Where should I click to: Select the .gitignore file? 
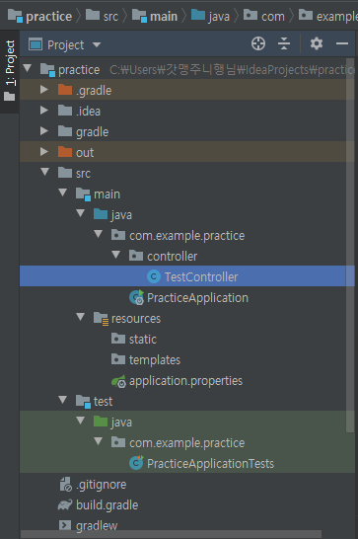pos(93,485)
